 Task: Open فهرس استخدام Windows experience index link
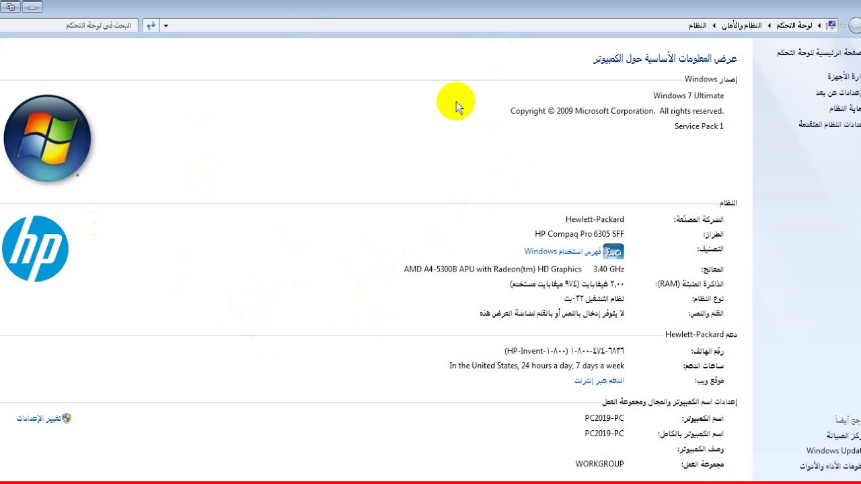pyautogui.click(x=562, y=251)
